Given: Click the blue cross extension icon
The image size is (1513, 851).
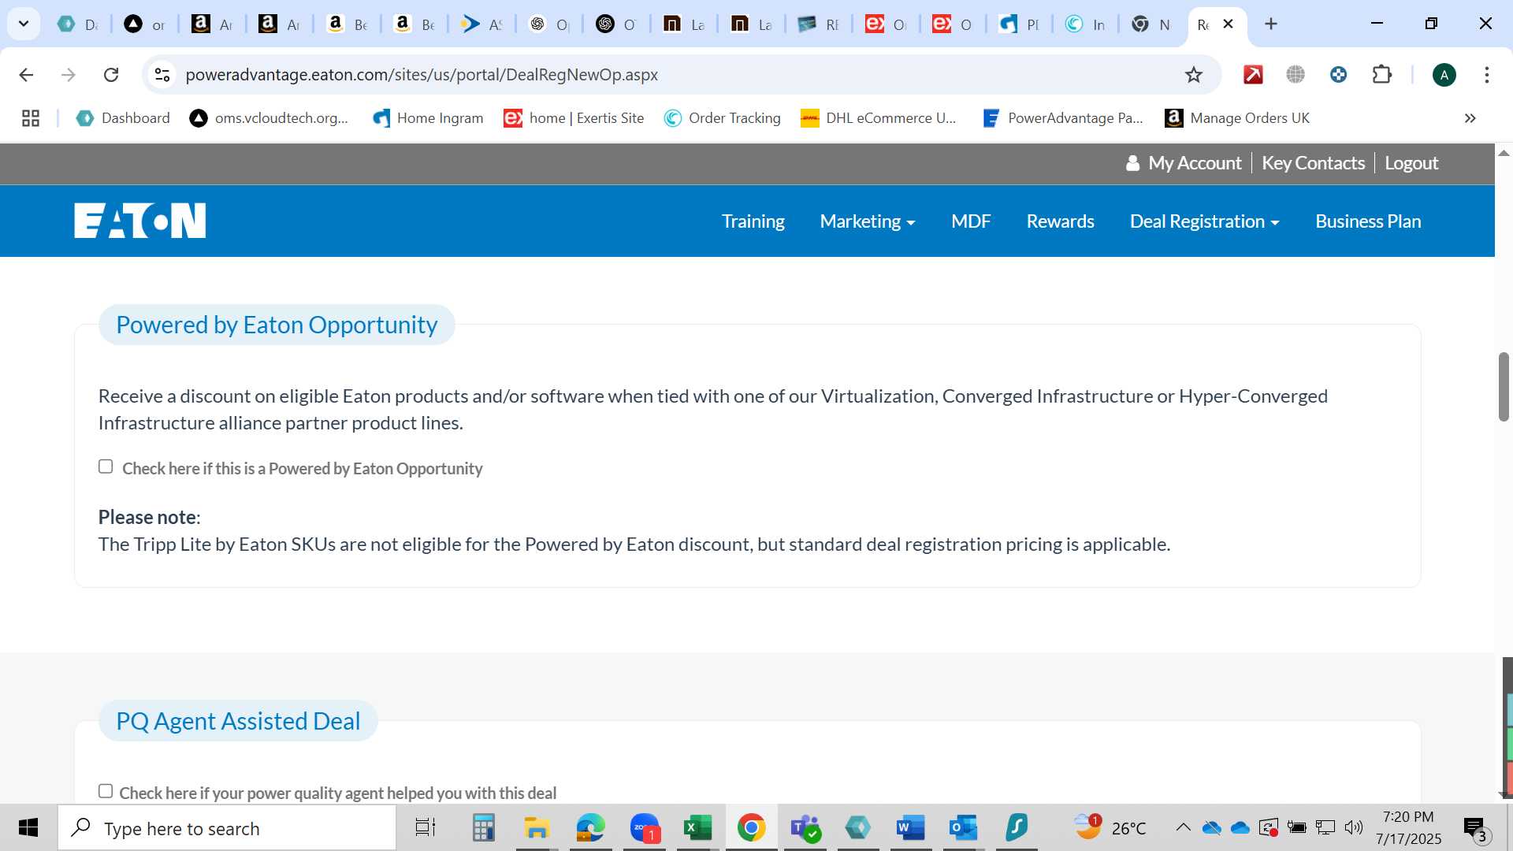Looking at the screenshot, I should pyautogui.click(x=1338, y=75).
